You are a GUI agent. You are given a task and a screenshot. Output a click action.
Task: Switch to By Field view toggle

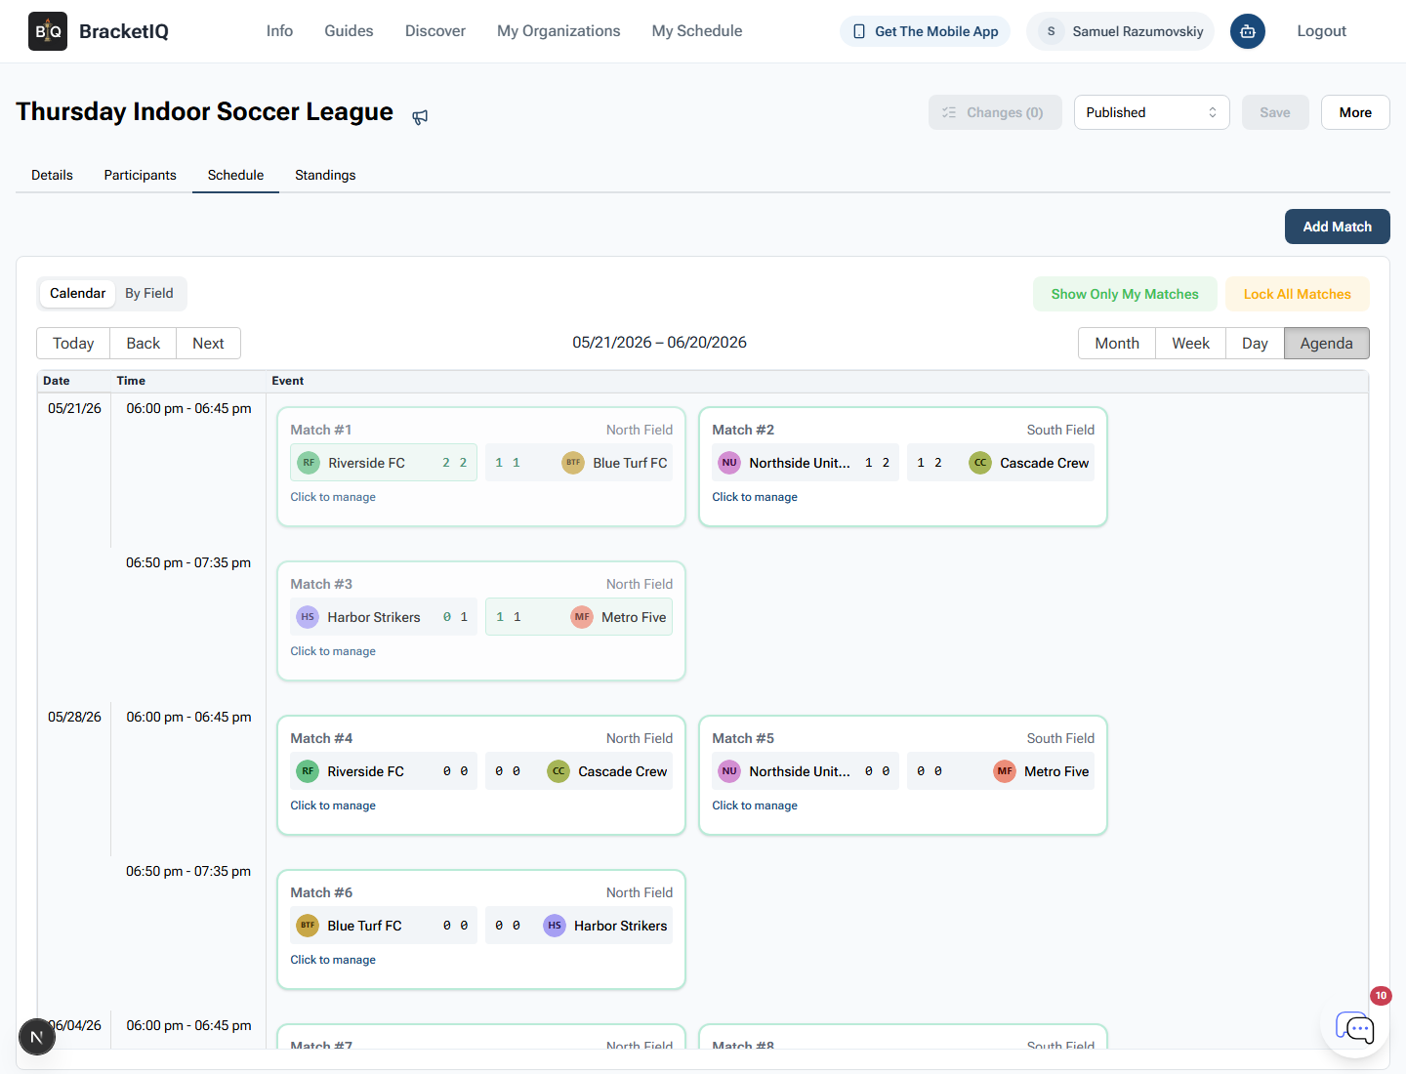[x=149, y=293]
